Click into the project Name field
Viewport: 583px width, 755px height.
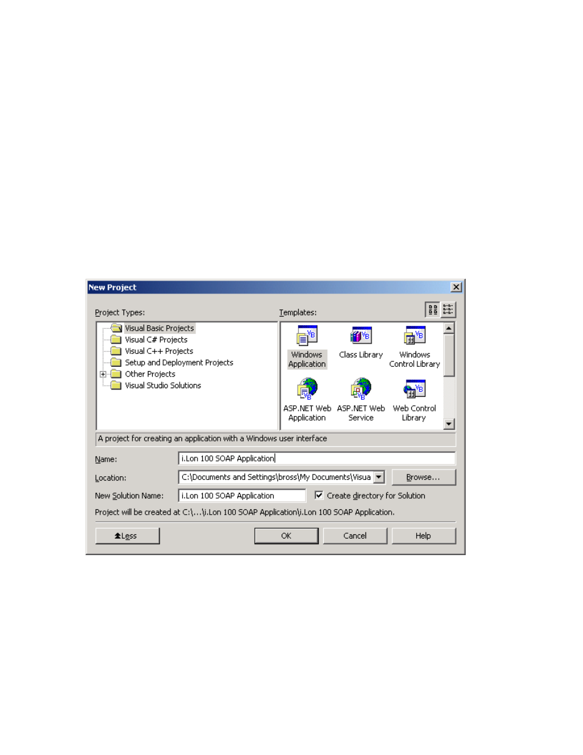click(x=317, y=459)
